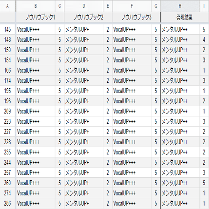Viewport: 209px width, 209px height.
Task: Select the cell containing 174
Action: pos(7,80)
